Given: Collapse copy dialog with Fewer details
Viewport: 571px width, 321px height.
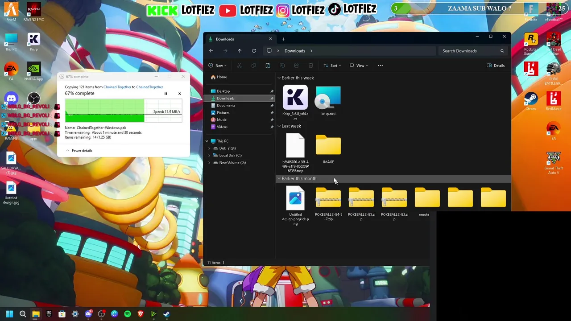Looking at the screenshot, I should coord(79,151).
